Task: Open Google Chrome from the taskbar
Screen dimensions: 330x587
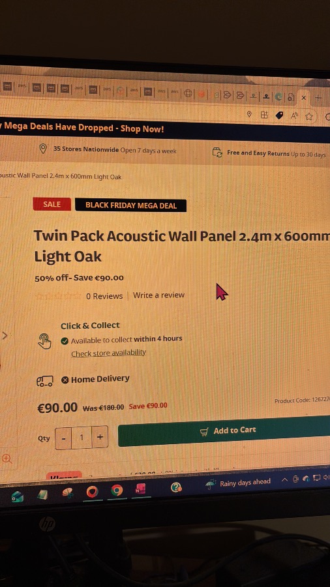Action: click(117, 490)
